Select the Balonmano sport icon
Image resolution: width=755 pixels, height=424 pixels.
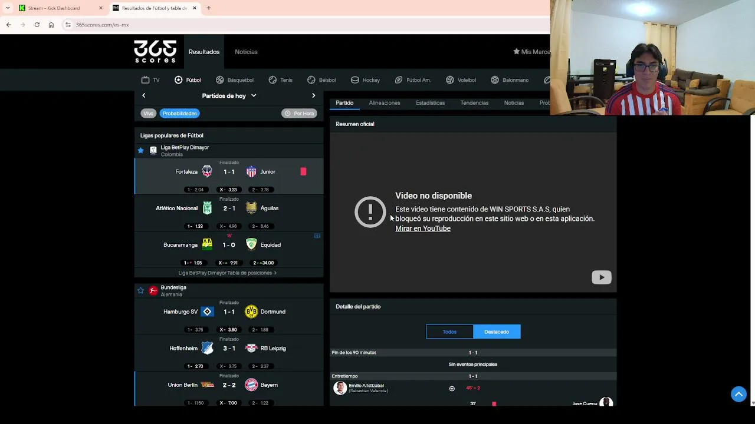point(495,79)
